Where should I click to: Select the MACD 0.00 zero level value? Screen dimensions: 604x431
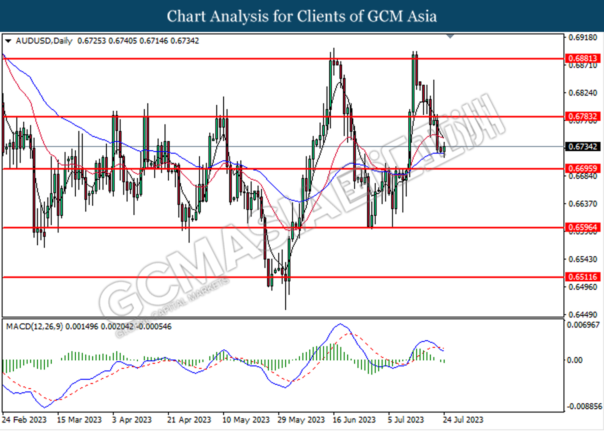(575, 360)
